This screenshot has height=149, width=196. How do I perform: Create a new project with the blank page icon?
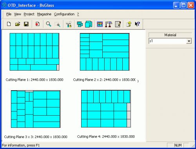[x=9, y=24]
